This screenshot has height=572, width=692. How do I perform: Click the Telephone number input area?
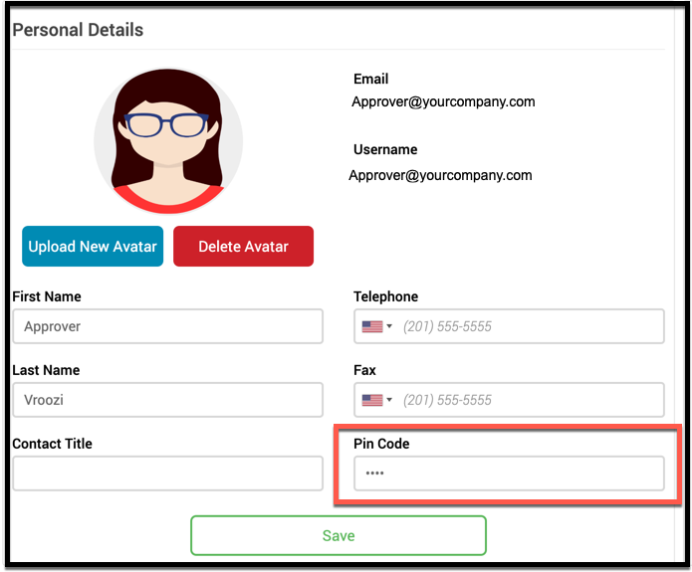click(x=528, y=326)
